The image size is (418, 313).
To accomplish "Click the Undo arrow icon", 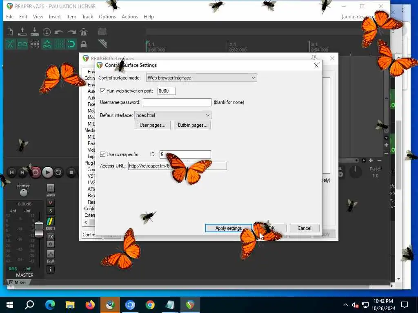I will 59,32.
